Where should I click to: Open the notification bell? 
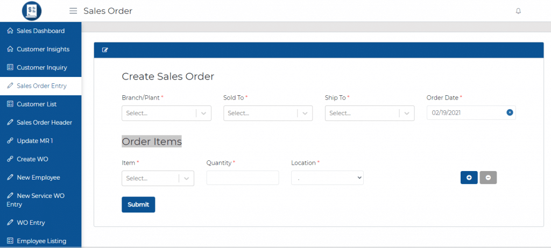[518, 11]
